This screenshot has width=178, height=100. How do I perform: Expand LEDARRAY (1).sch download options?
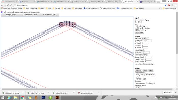point(99,93)
